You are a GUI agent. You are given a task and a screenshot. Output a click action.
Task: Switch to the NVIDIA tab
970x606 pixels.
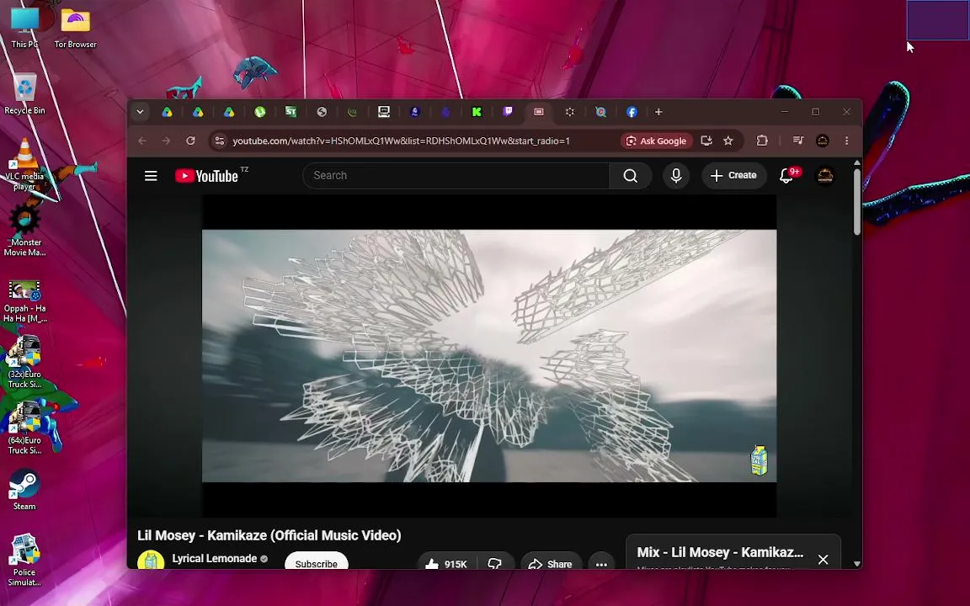coord(353,112)
